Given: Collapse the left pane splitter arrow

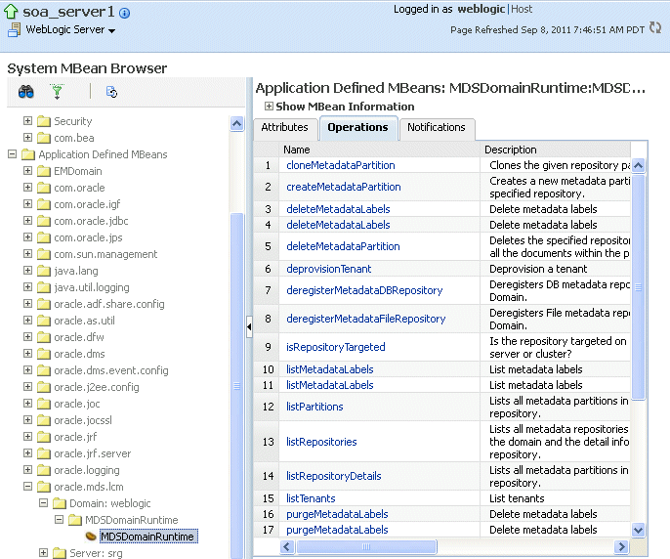Looking at the screenshot, I should tap(249, 326).
